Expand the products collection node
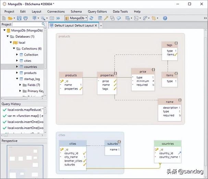Image resolution: width=208 pixels, height=179 pixels. tap(17, 73)
